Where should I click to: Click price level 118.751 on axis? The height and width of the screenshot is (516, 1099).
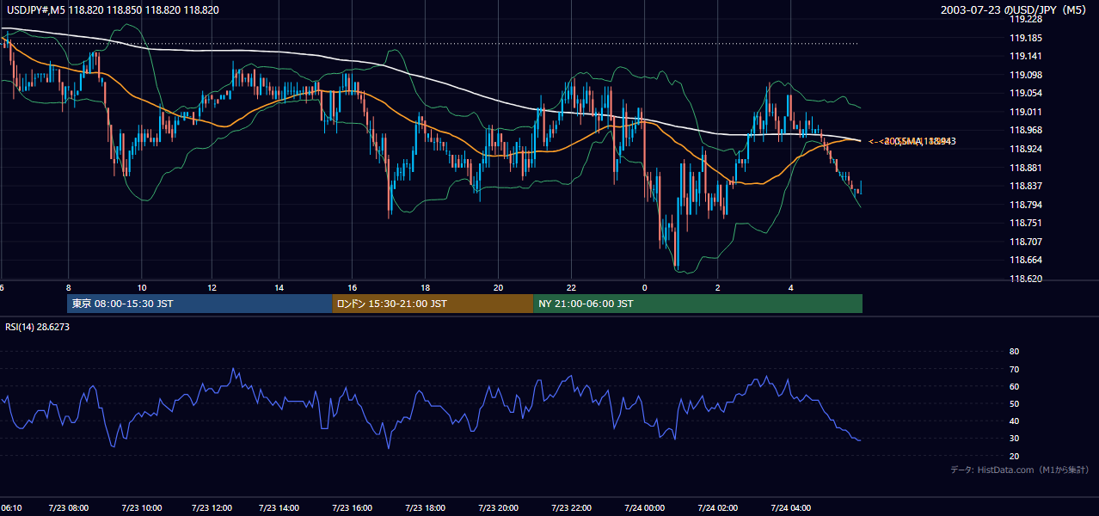click(1026, 223)
